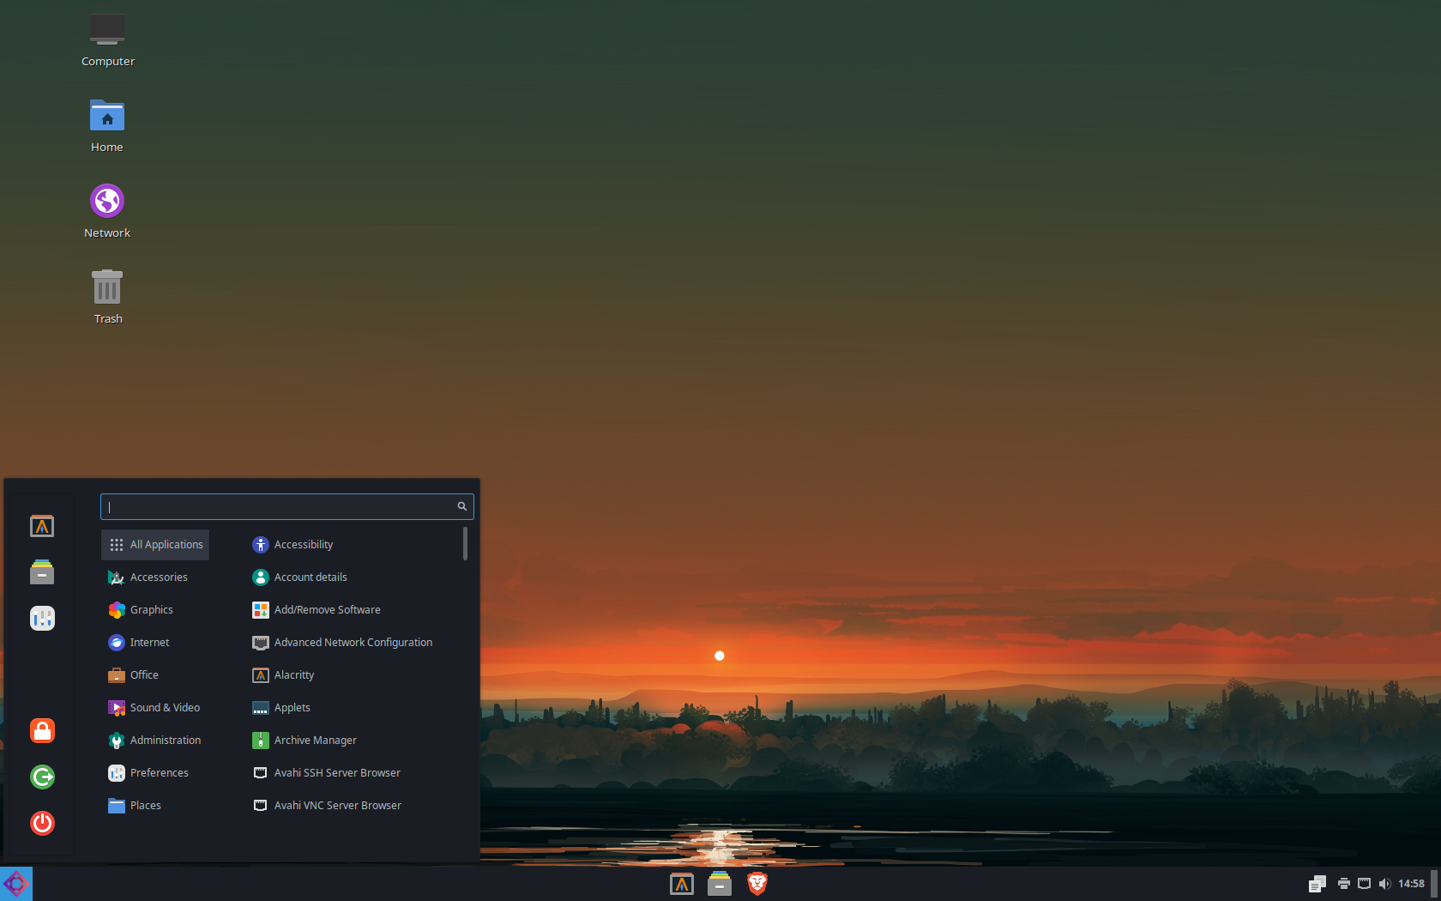Launch Brave browser from the panel
Image resolution: width=1441 pixels, height=901 pixels.
(x=757, y=884)
